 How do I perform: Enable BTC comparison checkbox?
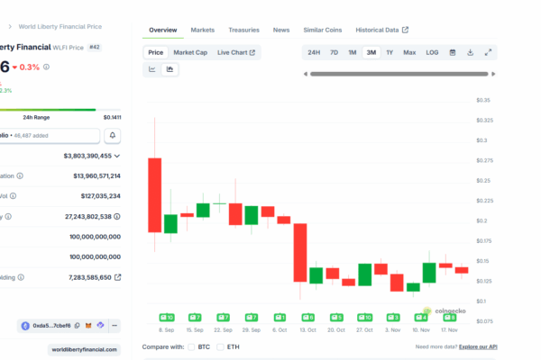click(191, 346)
